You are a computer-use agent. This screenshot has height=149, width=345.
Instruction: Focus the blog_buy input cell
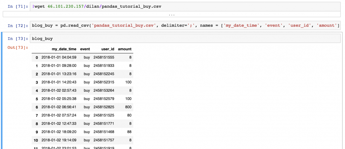(185, 39)
